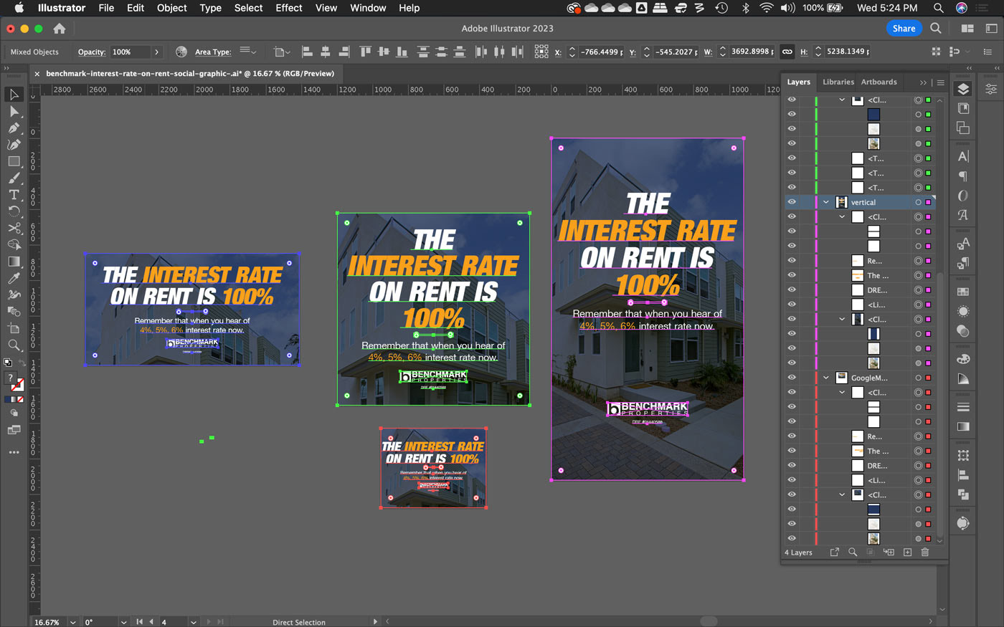
Task: Switch to the Artboards tab
Action: coord(879,82)
